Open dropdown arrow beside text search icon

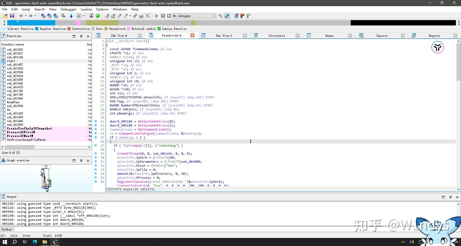pyautogui.click(x=83, y=16)
